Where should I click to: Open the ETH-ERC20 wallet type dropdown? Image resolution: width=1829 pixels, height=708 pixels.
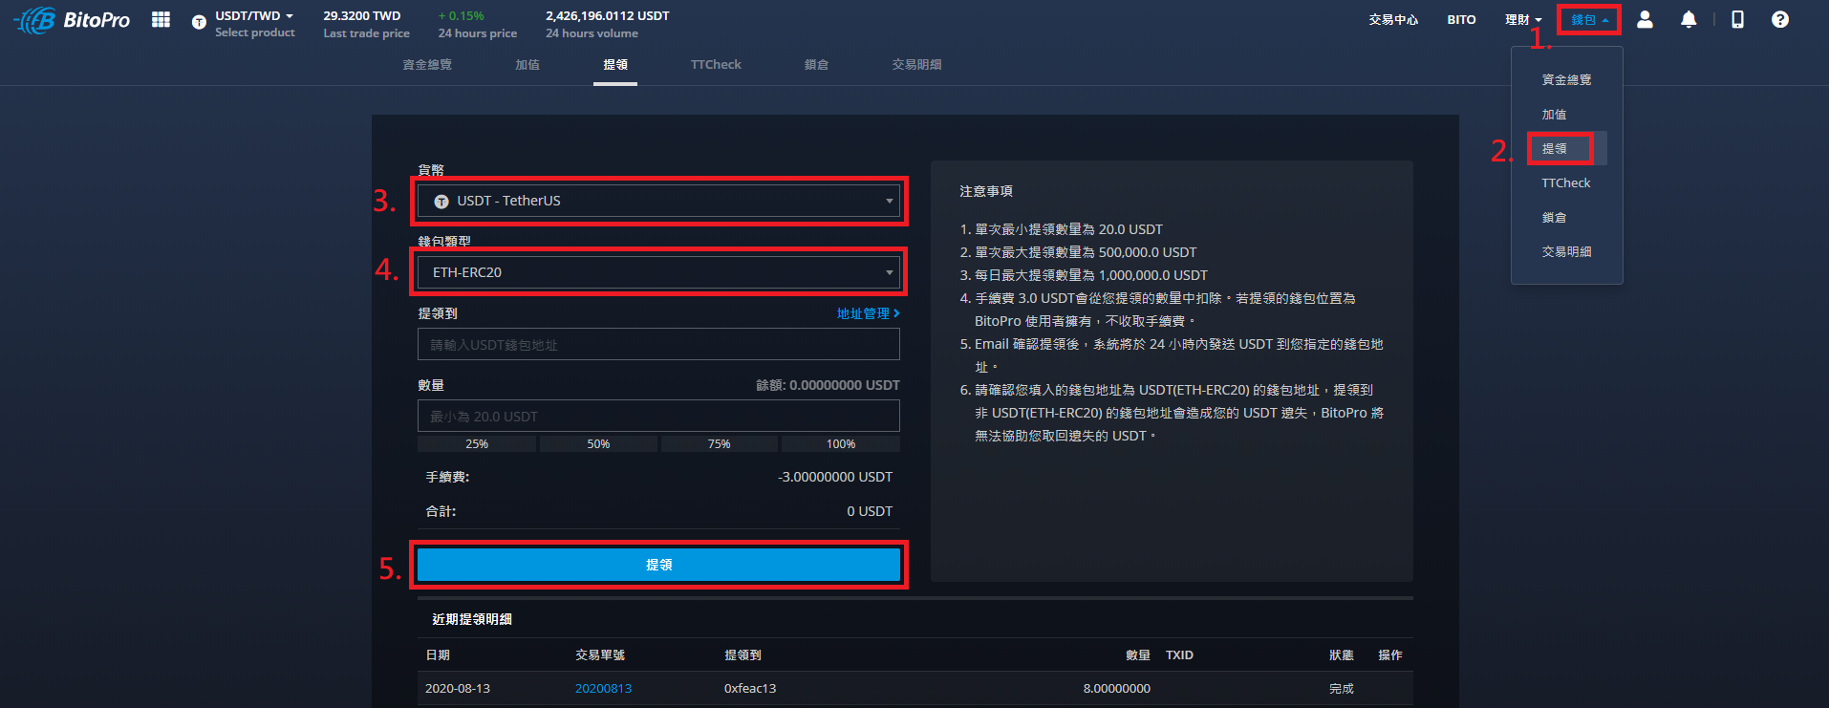coord(658,272)
